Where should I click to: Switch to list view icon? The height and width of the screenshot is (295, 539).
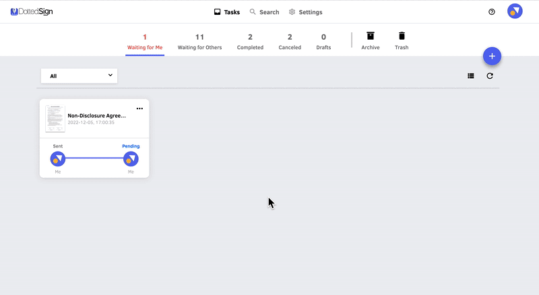471,76
